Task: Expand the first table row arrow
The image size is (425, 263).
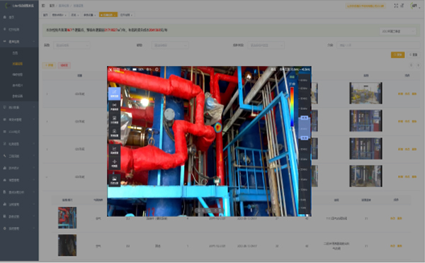Action: click(47, 94)
